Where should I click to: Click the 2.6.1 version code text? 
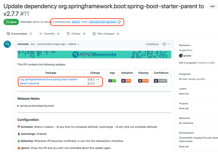pyautogui.click(x=91, y=79)
